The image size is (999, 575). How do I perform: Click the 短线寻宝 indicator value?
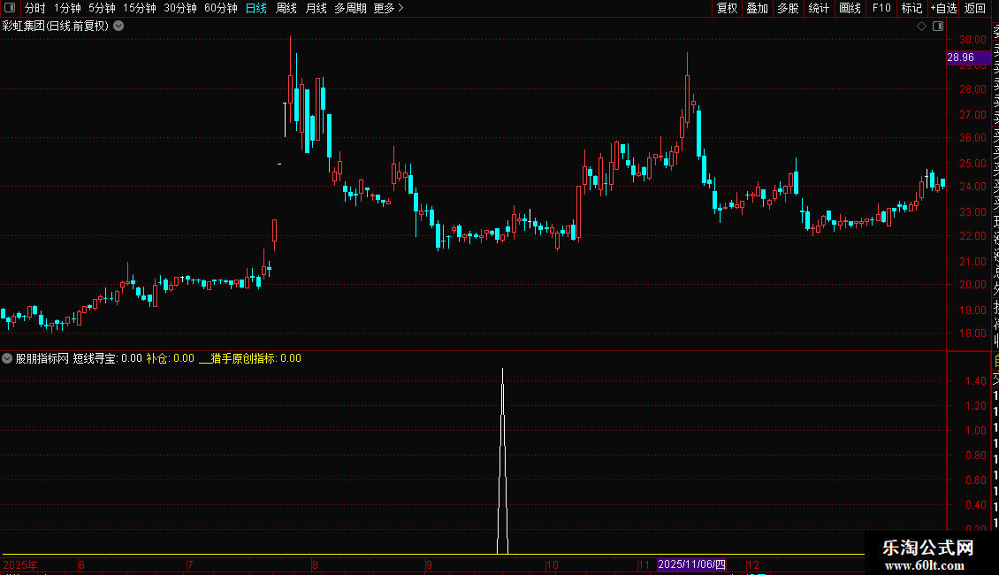[x=107, y=359]
